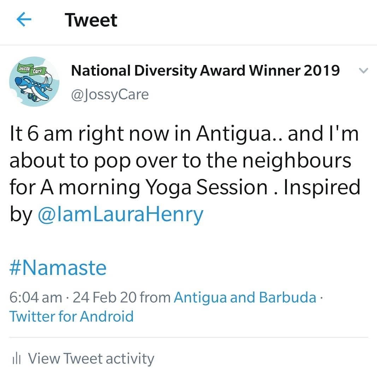Tap the @JossyCare handle
The height and width of the screenshot is (377, 377).
[x=110, y=95]
